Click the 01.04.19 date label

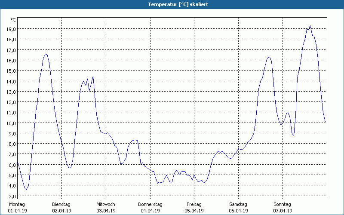click(17, 211)
